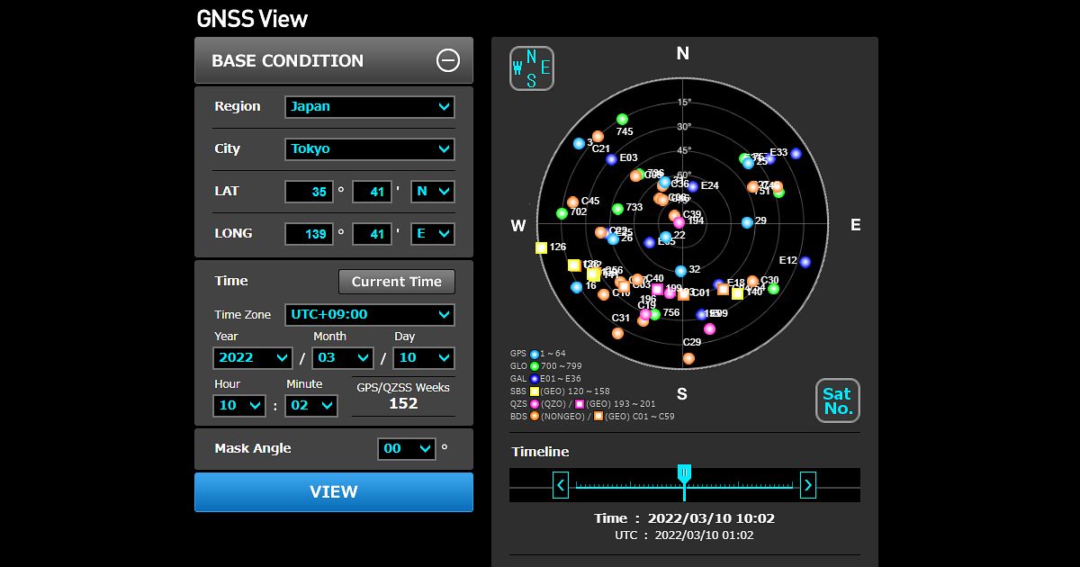Click the GLO legend marker icon
This screenshot has height=567, width=1080.
pyautogui.click(x=535, y=367)
